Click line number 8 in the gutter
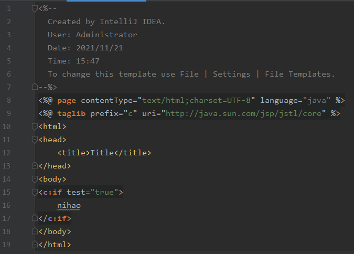The height and width of the screenshot is (254, 354). [9, 100]
